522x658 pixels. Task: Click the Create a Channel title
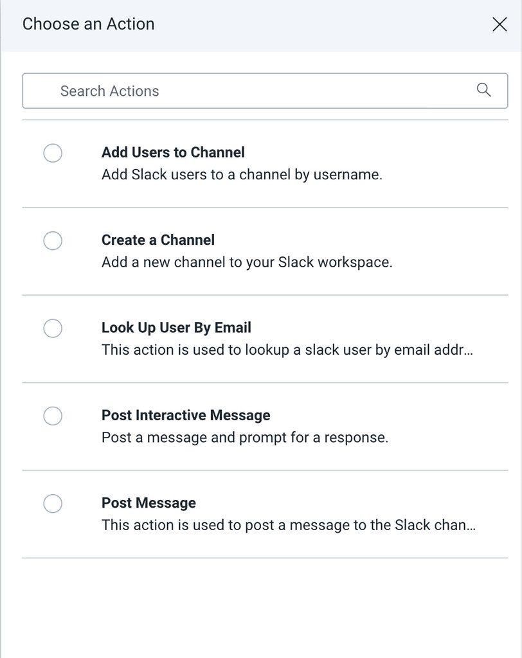coord(157,240)
